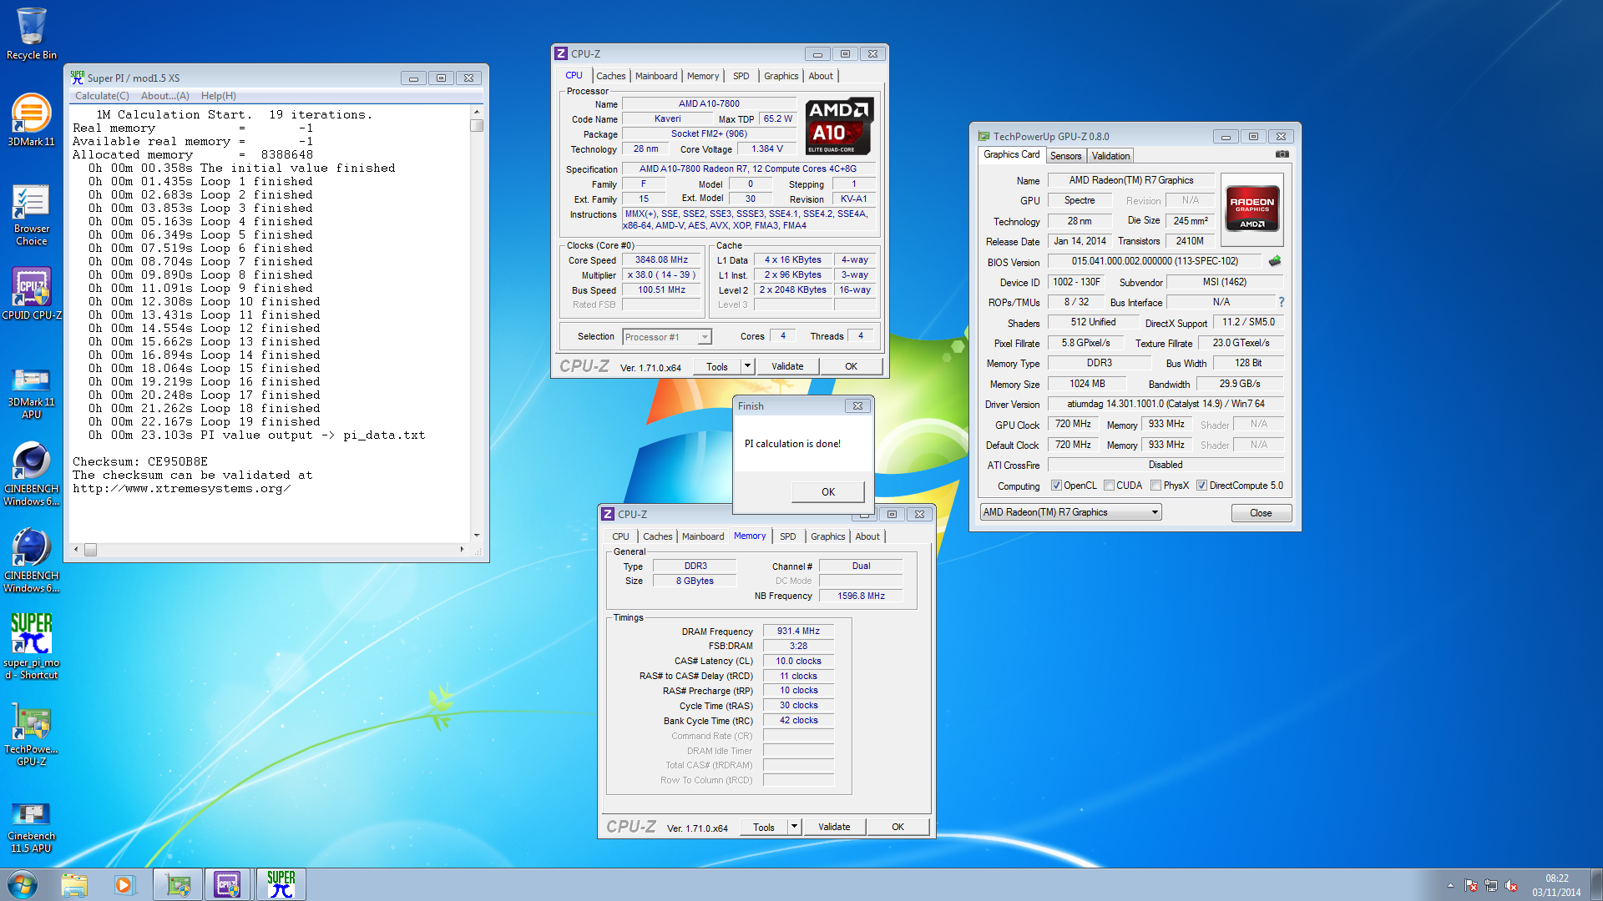The image size is (1603, 901).
Task: Switch to GPU-Z via its taskbar icon
Action: pyautogui.click(x=178, y=884)
